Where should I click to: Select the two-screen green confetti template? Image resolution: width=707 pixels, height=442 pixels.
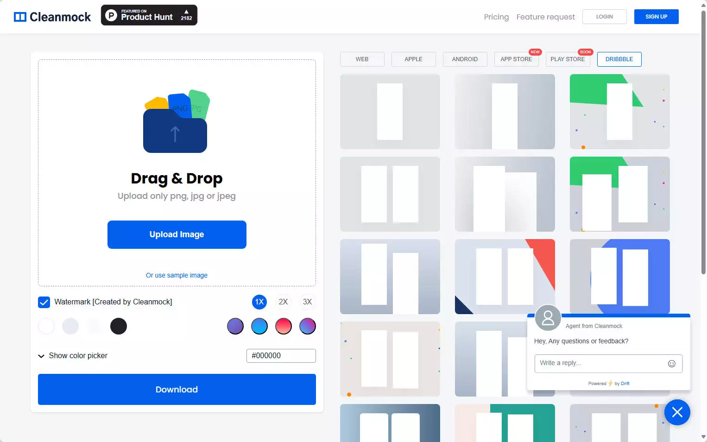(x=620, y=194)
